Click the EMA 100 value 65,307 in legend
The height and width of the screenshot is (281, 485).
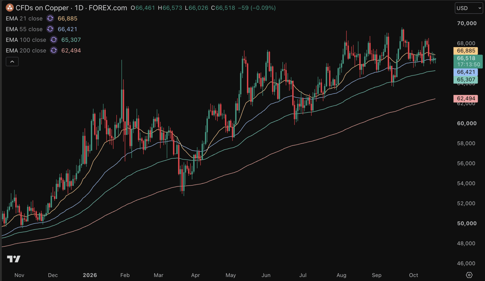[x=71, y=40]
